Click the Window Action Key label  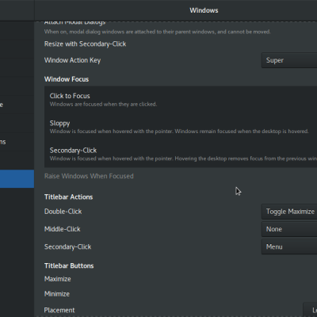pyautogui.click(x=72, y=60)
